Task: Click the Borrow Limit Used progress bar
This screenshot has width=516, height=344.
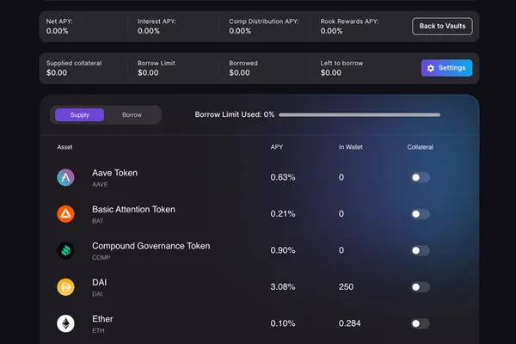Action: click(359, 115)
